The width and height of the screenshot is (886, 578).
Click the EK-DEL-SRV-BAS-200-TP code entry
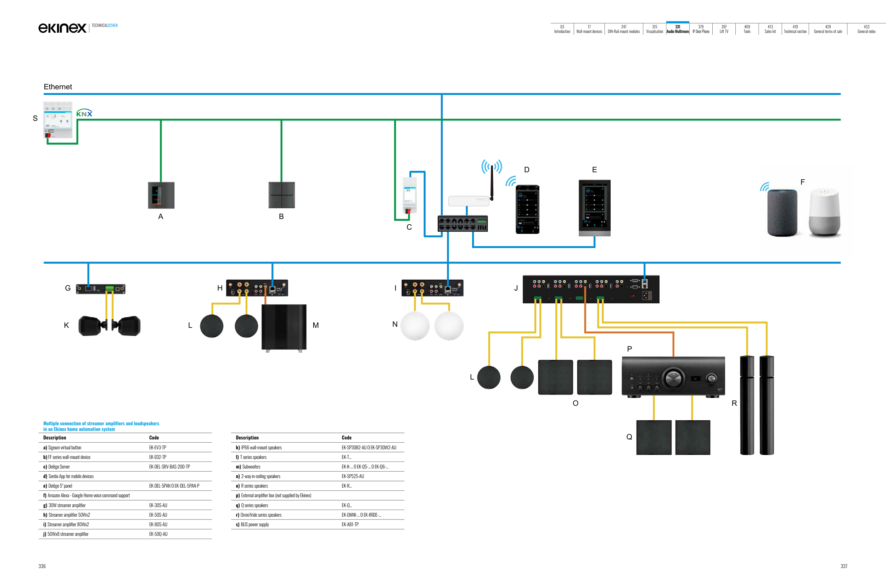(169, 466)
